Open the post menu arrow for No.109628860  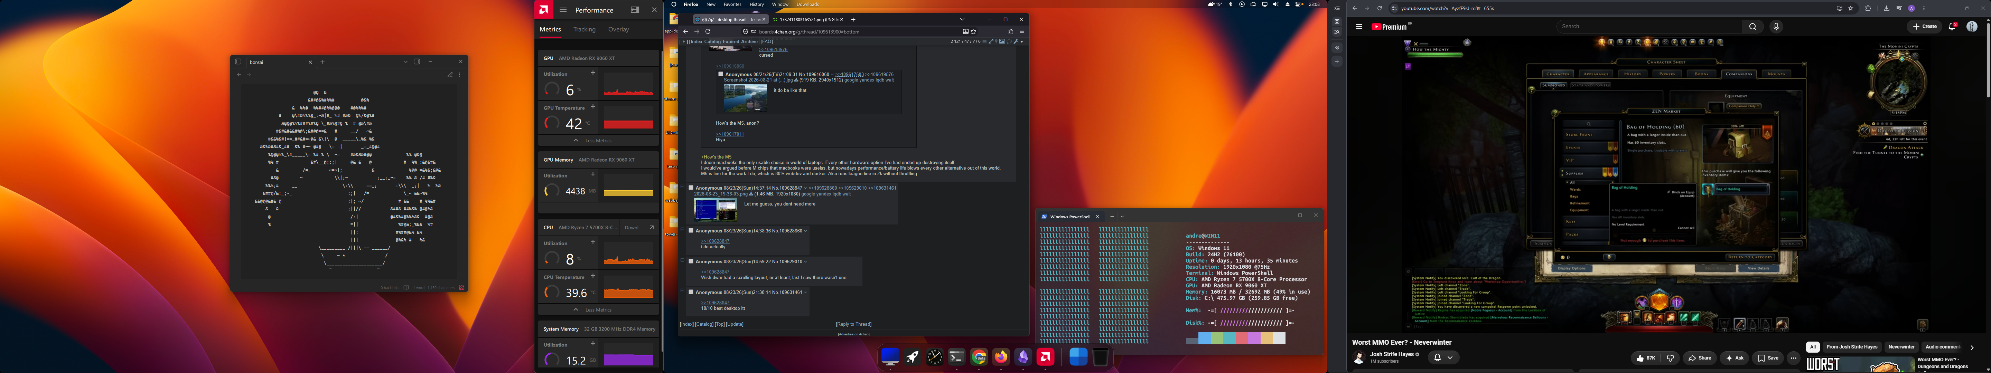click(805, 231)
